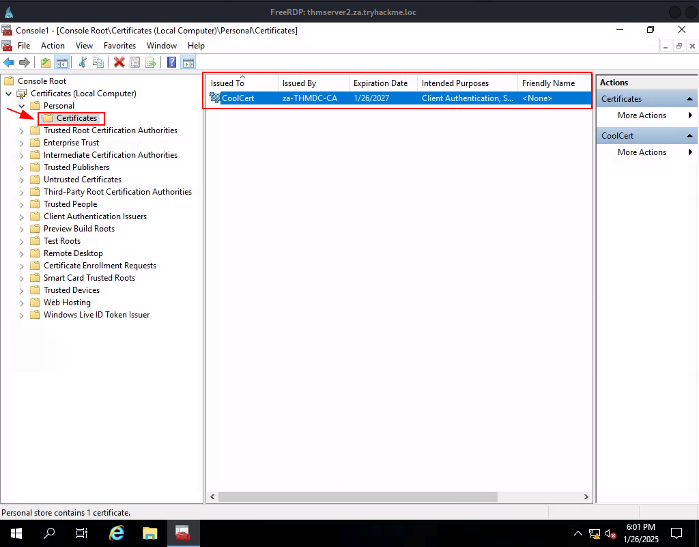The image size is (699, 547).
Task: Collapse the Certificates section in Actions pane
Action: [689, 99]
